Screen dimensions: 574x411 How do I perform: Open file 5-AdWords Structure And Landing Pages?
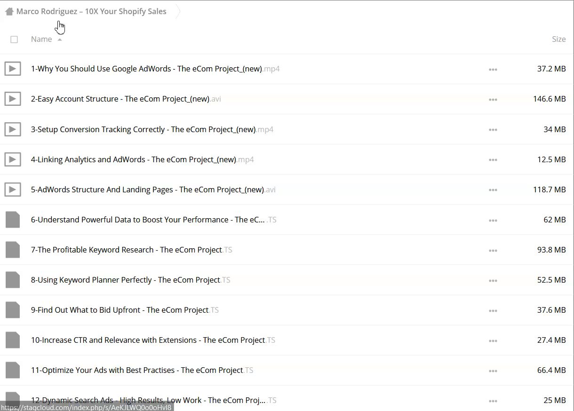(153, 190)
